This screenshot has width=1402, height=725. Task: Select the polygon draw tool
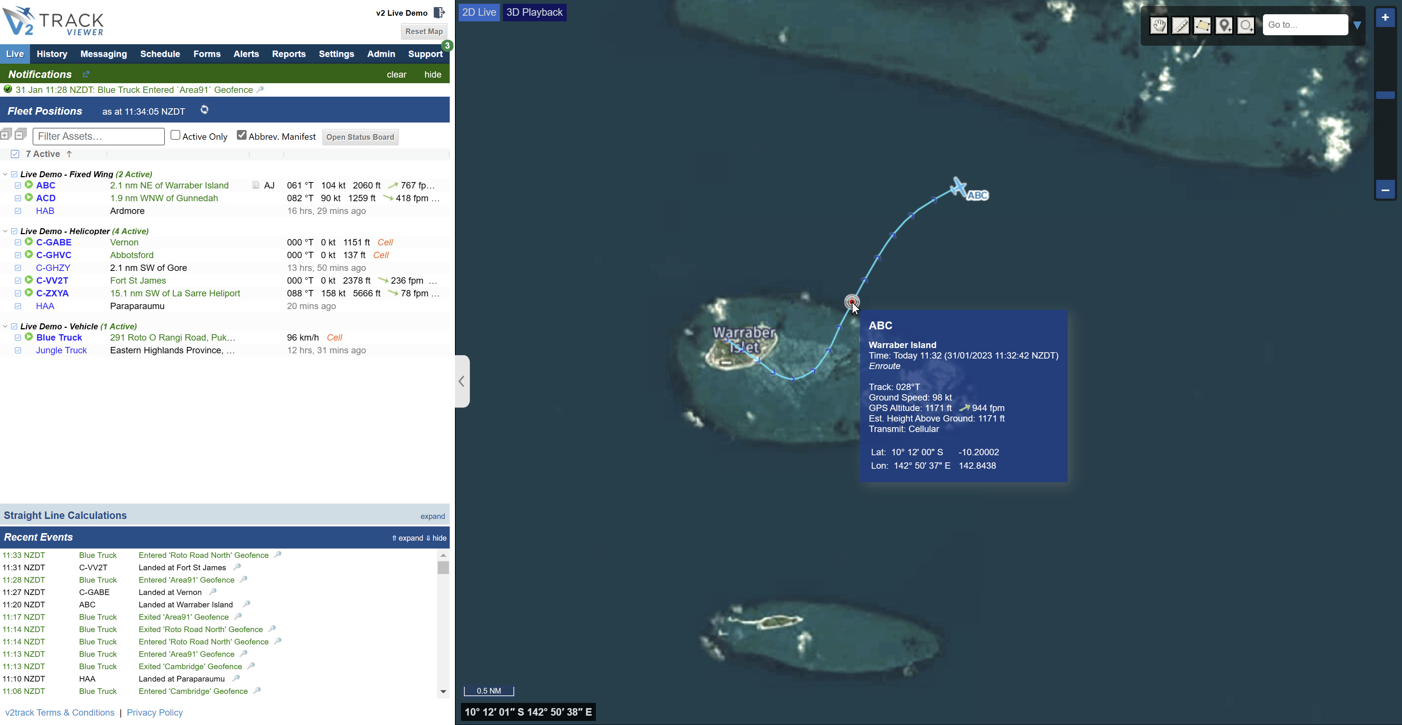(x=1202, y=25)
